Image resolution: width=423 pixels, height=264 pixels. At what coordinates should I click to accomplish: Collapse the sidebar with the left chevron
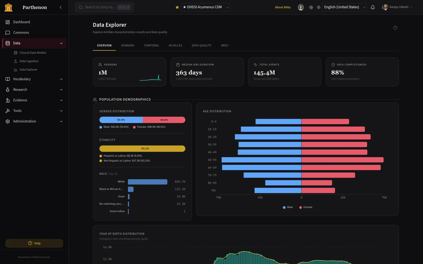[x=61, y=7]
